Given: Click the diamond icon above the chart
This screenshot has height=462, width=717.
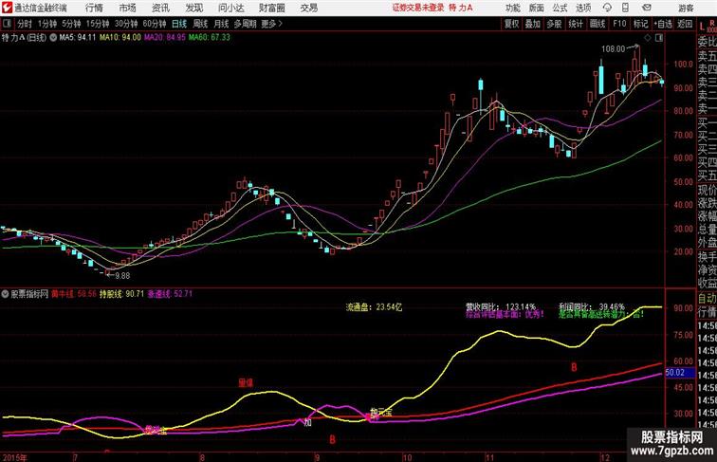Looking at the screenshot, I should click(648, 38).
